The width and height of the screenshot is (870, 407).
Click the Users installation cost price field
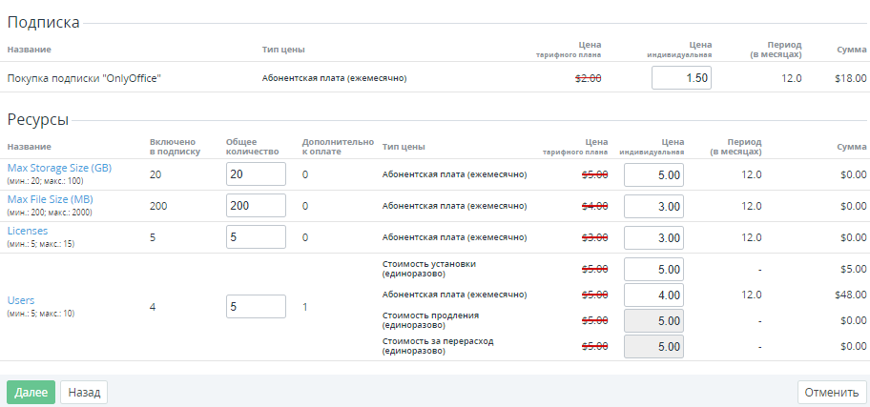point(653,270)
